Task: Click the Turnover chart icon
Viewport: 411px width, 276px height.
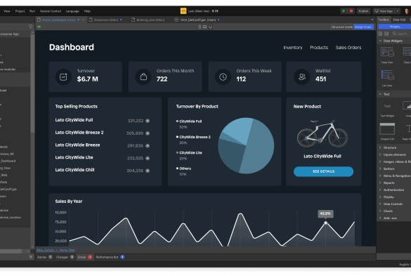Action: click(63, 77)
